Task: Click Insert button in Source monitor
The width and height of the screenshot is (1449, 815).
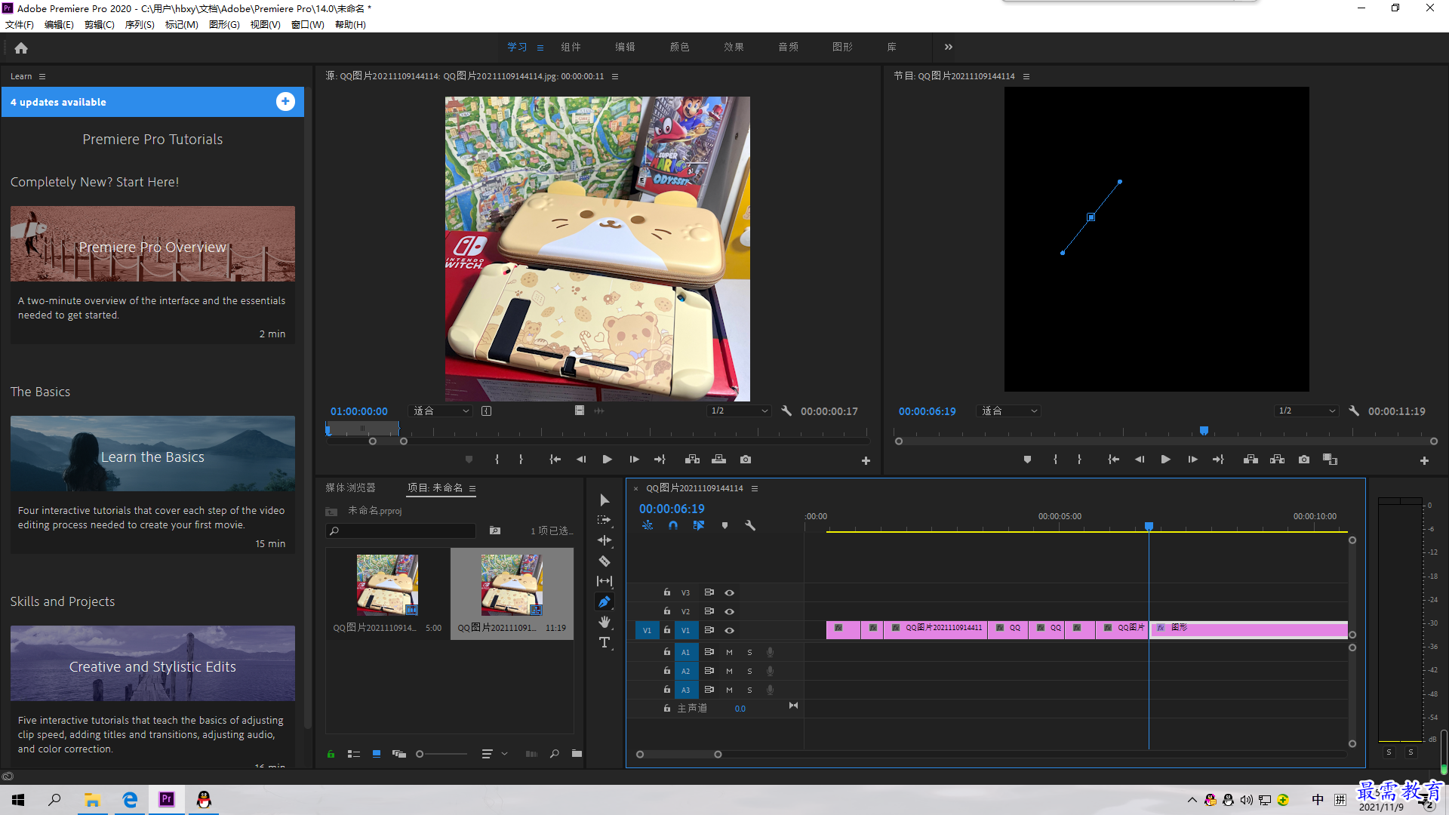Action: click(692, 460)
